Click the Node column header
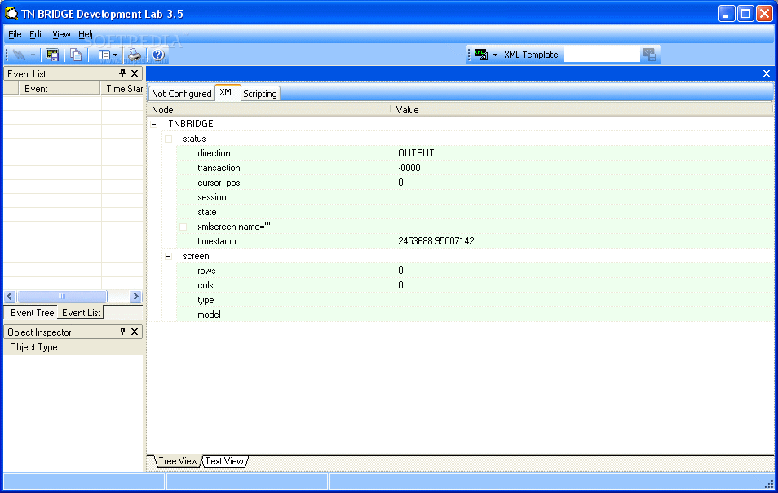778x493 pixels. 268,110
